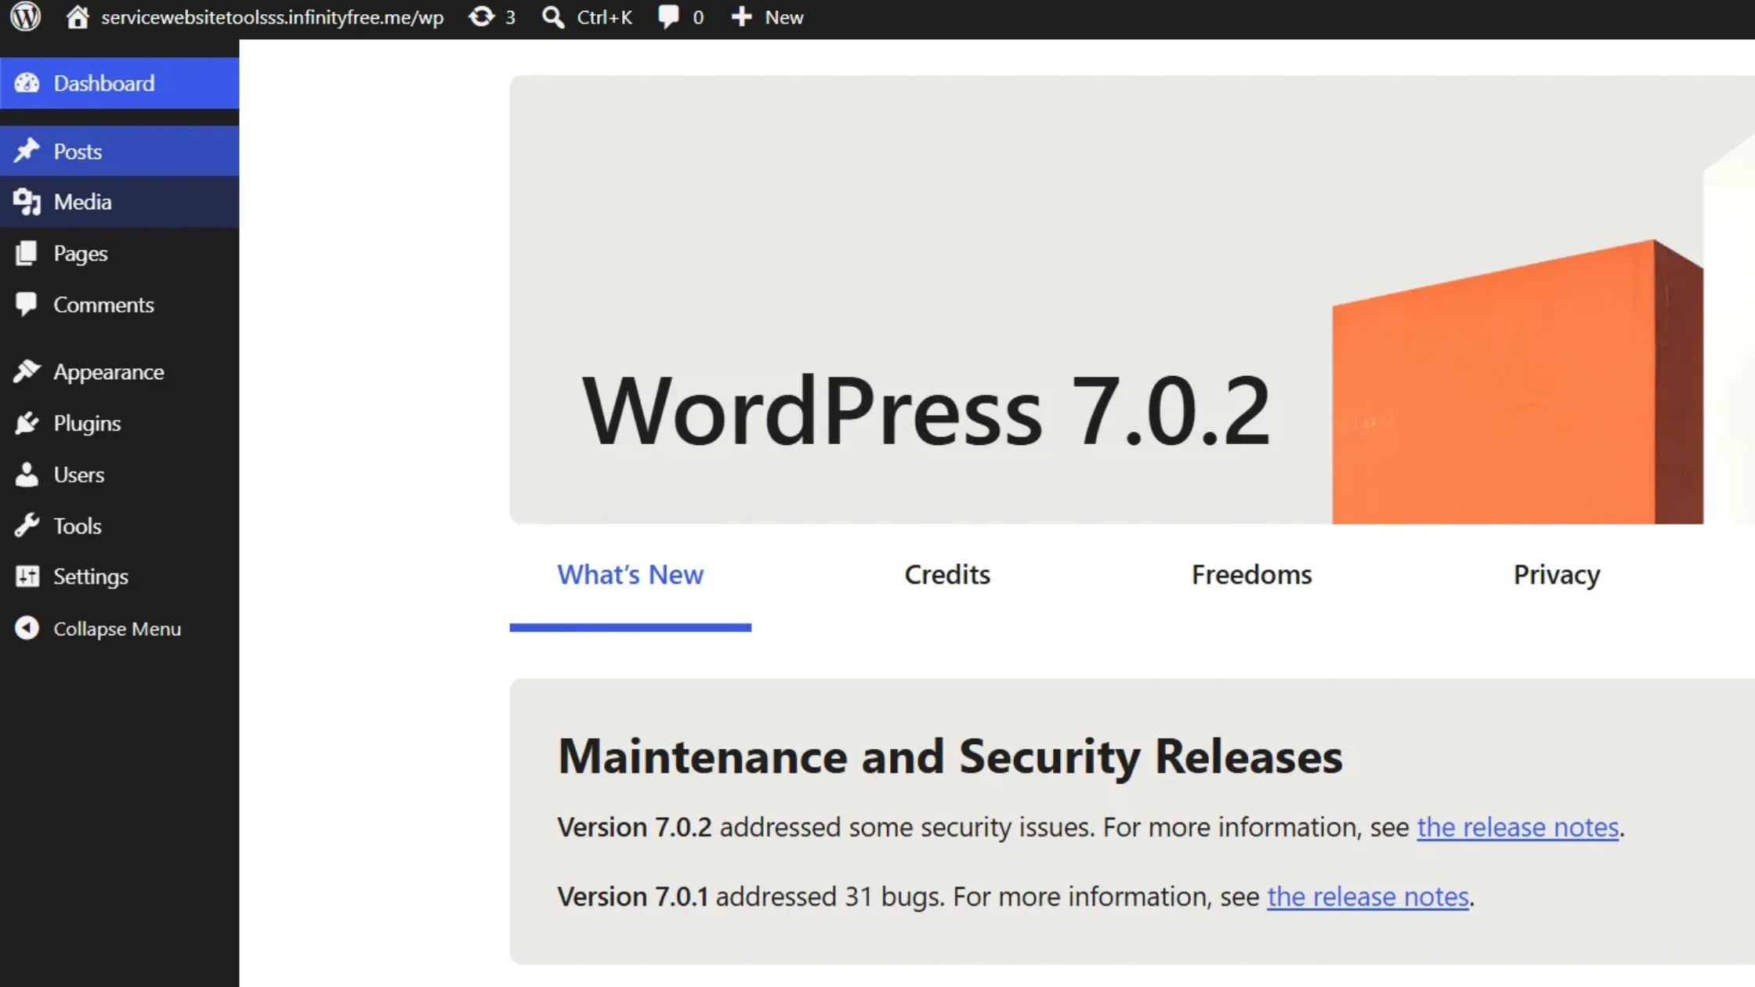Image resolution: width=1755 pixels, height=987 pixels.
Task: Open the Media library menu
Action: [x=119, y=202]
